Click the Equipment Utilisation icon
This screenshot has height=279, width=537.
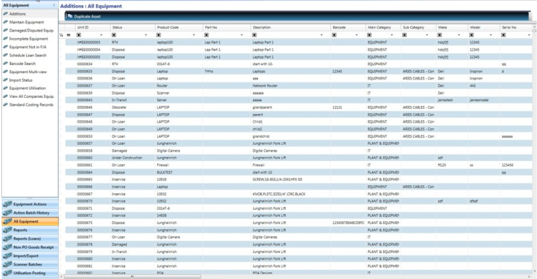pyautogui.click(x=5, y=88)
